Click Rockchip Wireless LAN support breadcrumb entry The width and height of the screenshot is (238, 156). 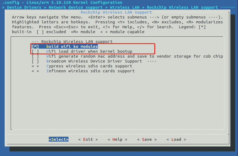pyautogui.click(x=182, y=7)
